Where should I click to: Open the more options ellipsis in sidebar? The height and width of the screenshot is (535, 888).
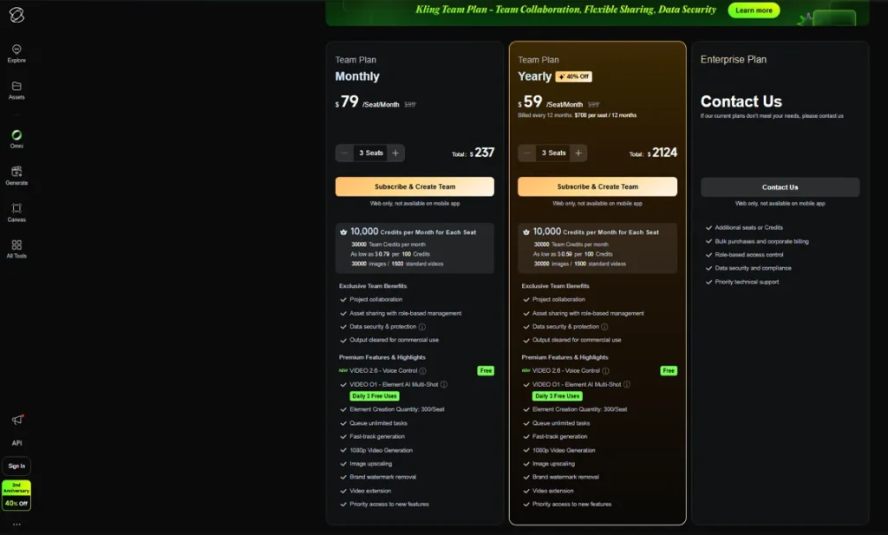tap(16, 525)
